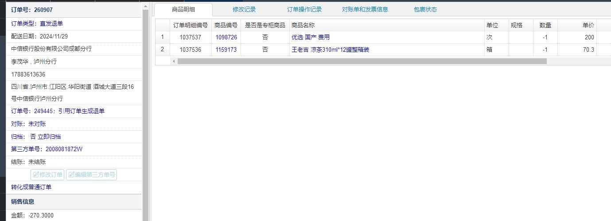Viewport: 611px width, 221px height.
Task: Select order detail cell 1037537
Action: (191, 38)
